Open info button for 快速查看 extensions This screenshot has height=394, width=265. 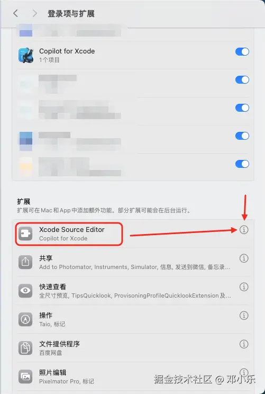tap(244, 286)
